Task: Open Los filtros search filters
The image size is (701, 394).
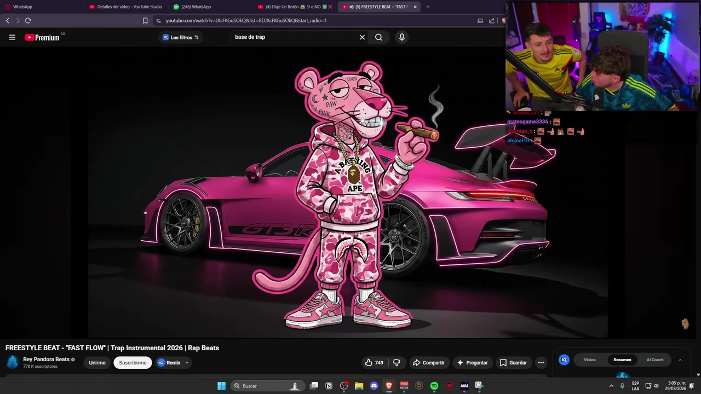Action: click(181, 37)
